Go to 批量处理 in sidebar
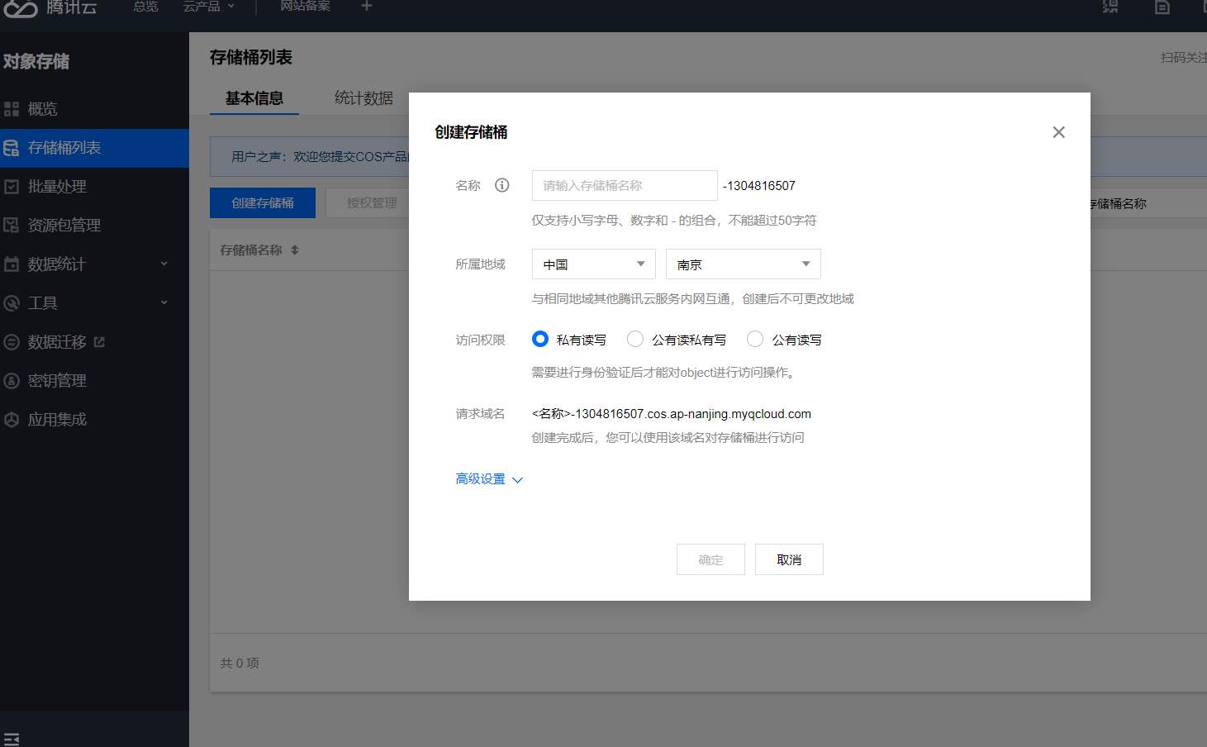1207x747 pixels. (x=57, y=187)
